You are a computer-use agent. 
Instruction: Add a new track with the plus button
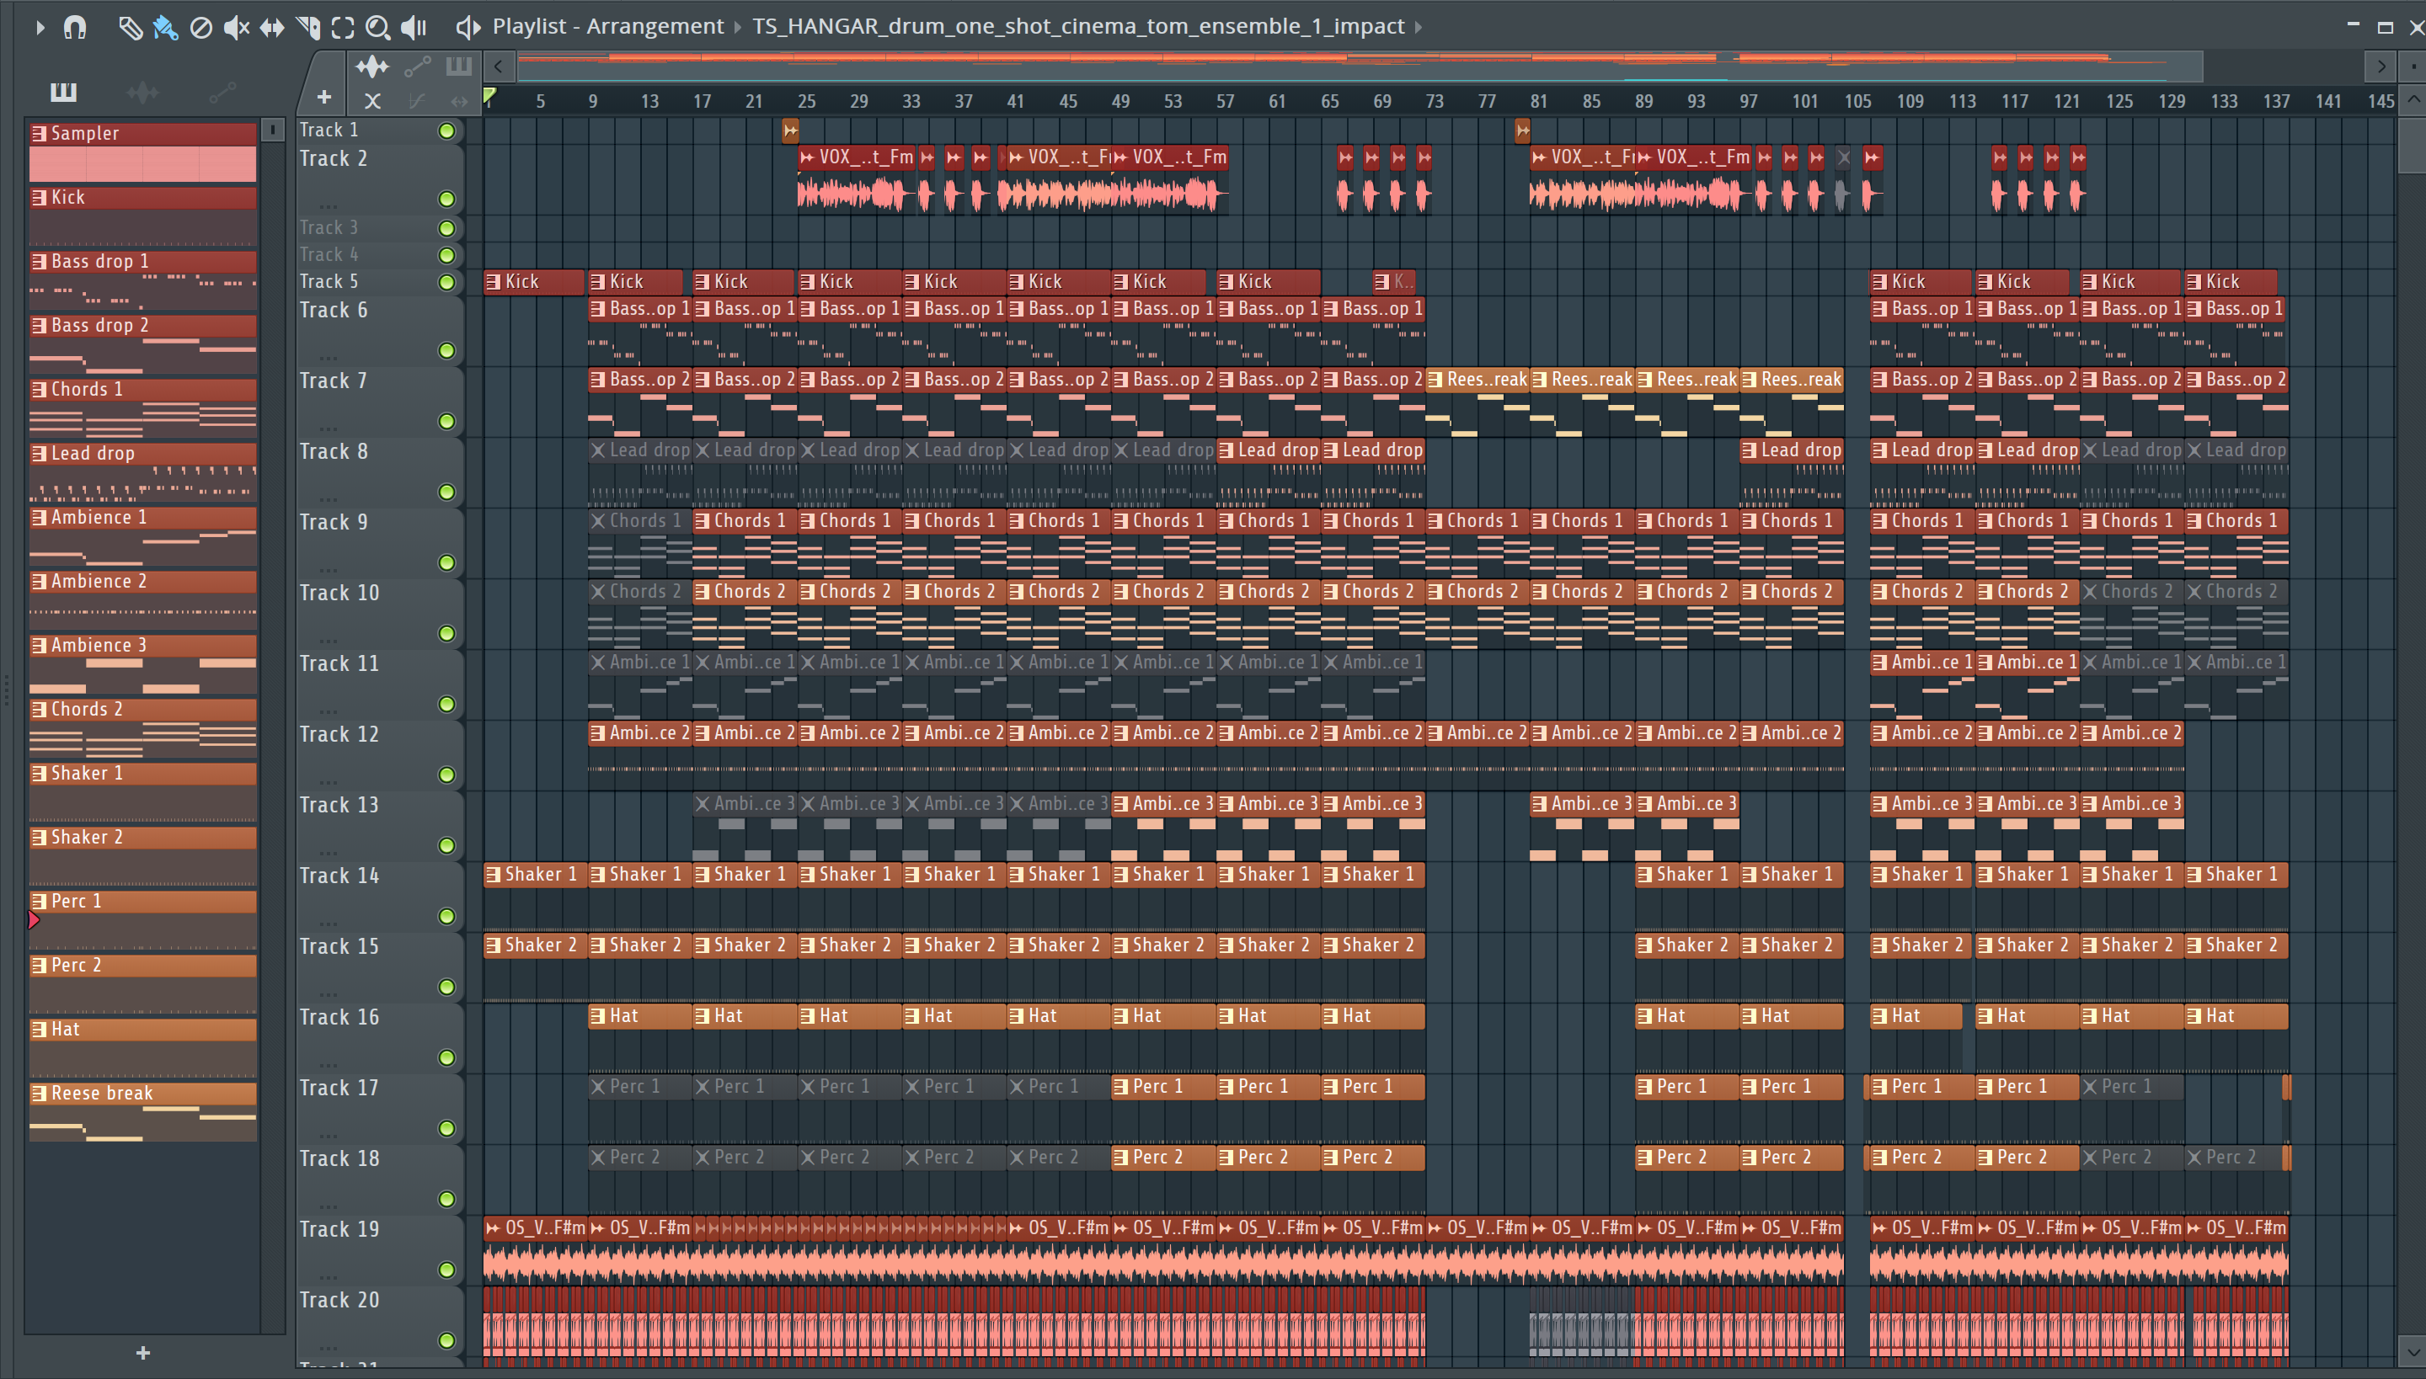coord(324,97)
